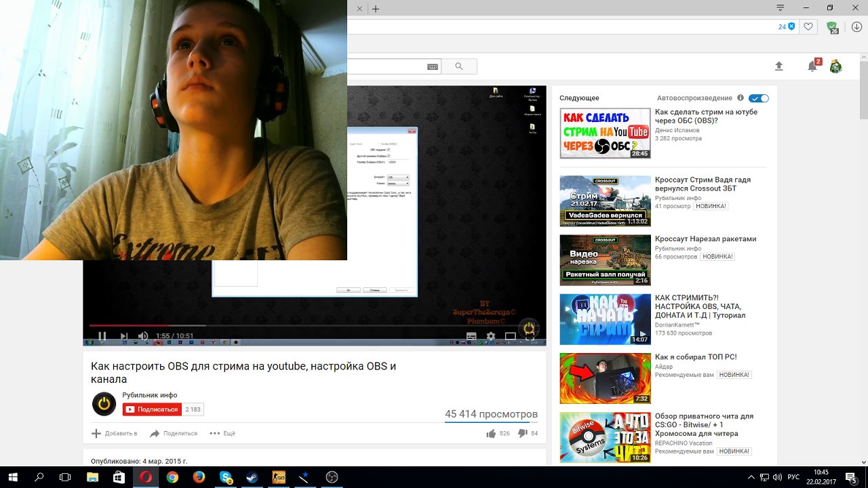The width and height of the screenshot is (868, 488).
Task: Like the video with thumbs up
Action: (491, 434)
